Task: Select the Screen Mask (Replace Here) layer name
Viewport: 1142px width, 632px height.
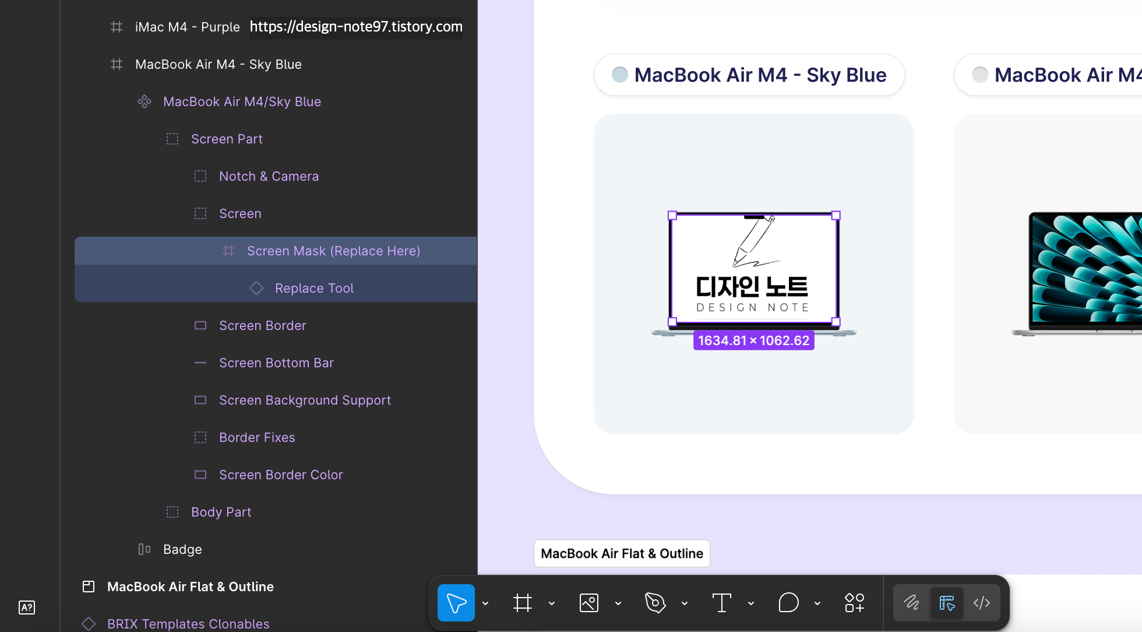Action: pyautogui.click(x=333, y=251)
